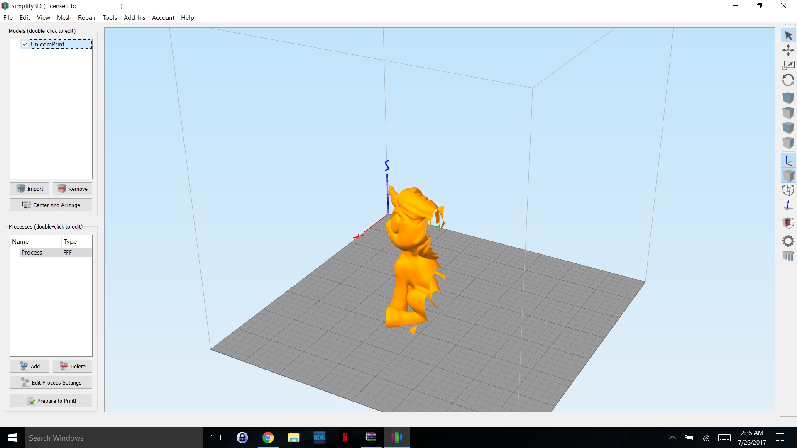Toggle solid model rendering
The width and height of the screenshot is (797, 448).
pyautogui.click(x=788, y=175)
